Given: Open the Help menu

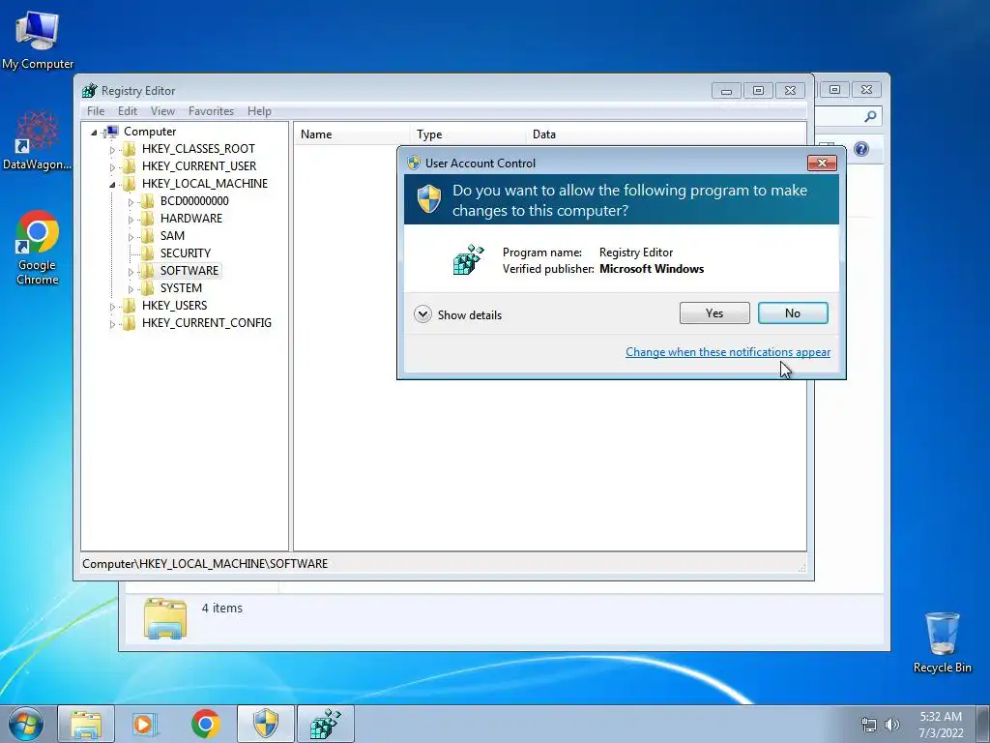Looking at the screenshot, I should pyautogui.click(x=259, y=111).
